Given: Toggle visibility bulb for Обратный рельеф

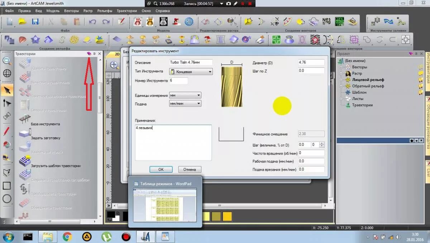Looking at the screenshot, I should tap(421, 86).
